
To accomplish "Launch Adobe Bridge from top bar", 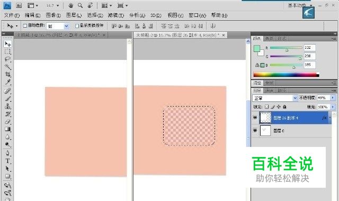I will pyautogui.click(x=19, y=5).
